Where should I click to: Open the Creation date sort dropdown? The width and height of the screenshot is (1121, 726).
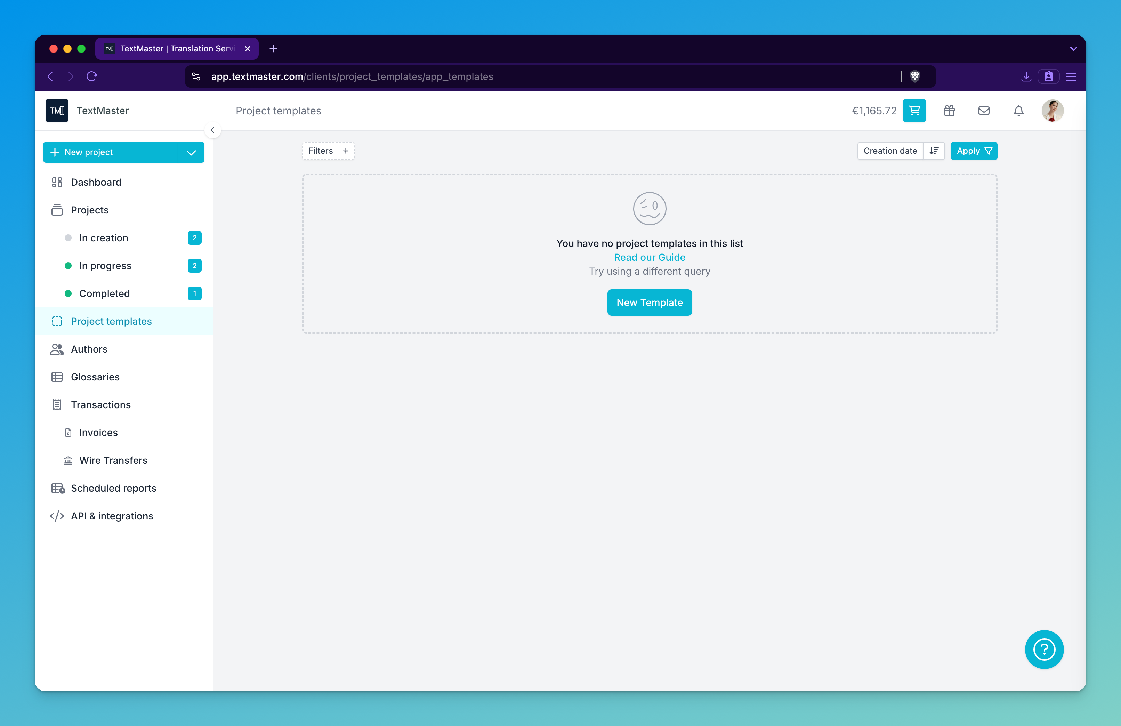click(890, 151)
